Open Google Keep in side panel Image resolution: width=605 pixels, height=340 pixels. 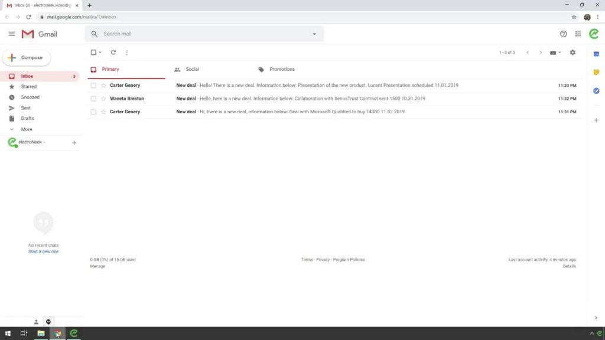(596, 72)
